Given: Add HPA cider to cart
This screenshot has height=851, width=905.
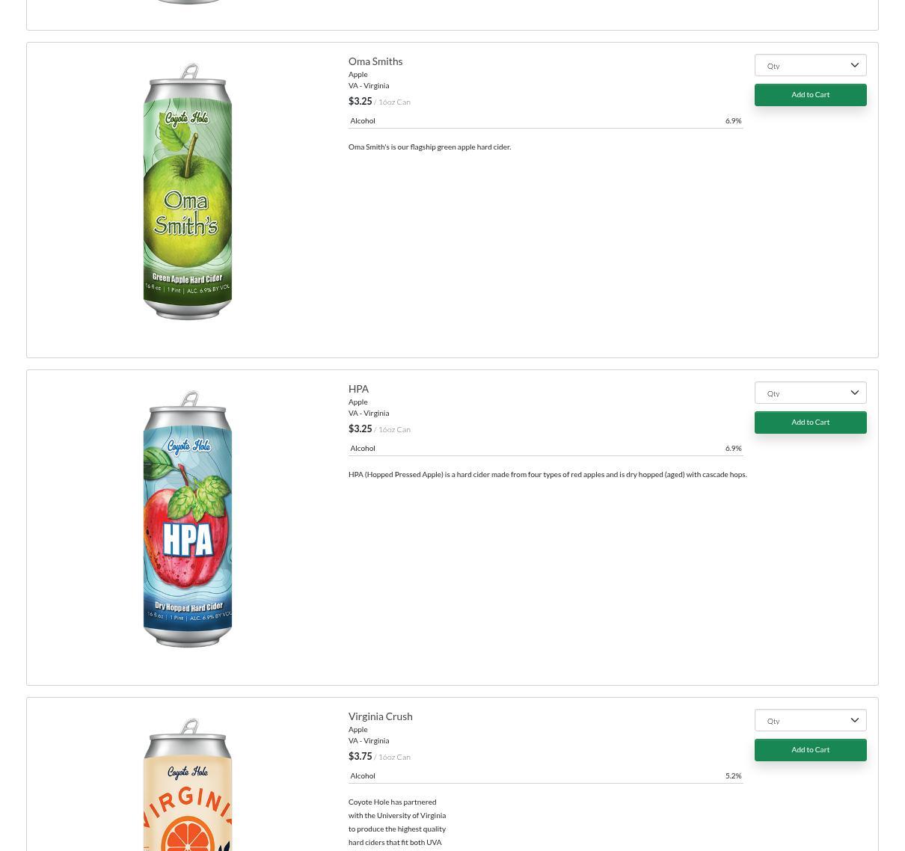Looking at the screenshot, I should (810, 423).
